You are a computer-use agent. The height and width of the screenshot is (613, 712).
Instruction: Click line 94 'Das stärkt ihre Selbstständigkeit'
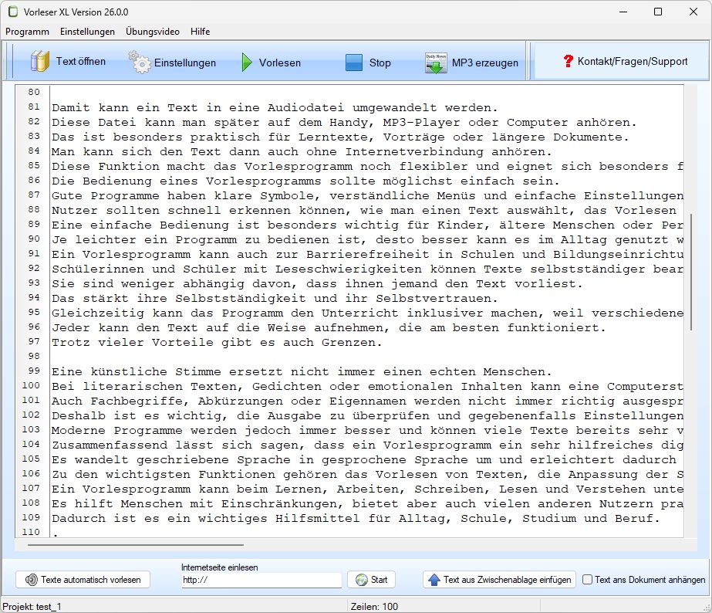pos(275,299)
